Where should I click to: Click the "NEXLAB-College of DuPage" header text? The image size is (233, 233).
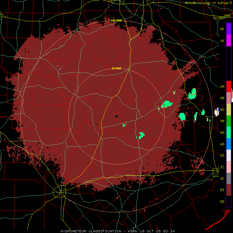click(x=207, y=3)
